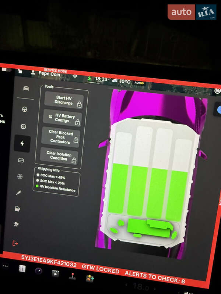Open the low voltage battery section

coord(21,160)
